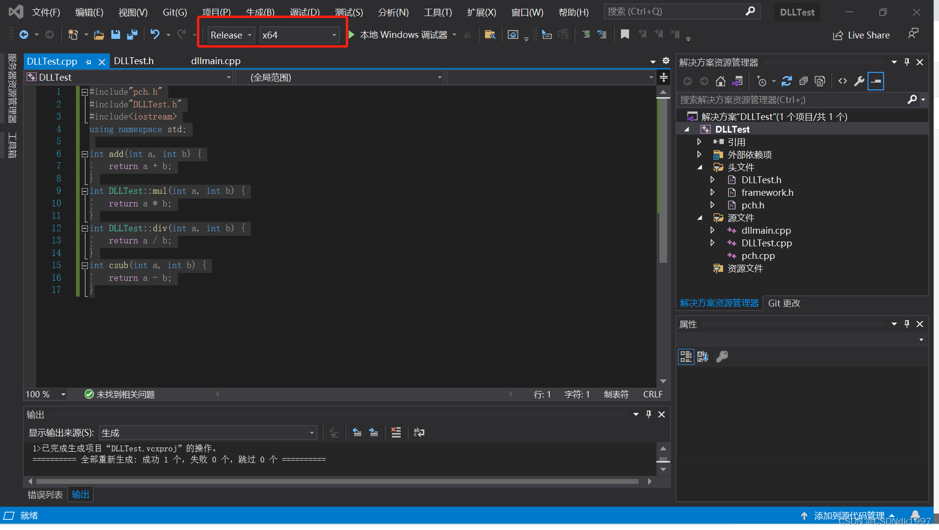Collapse all items in Solution Explorer
Screen dimensions: 939x530
(x=803, y=82)
